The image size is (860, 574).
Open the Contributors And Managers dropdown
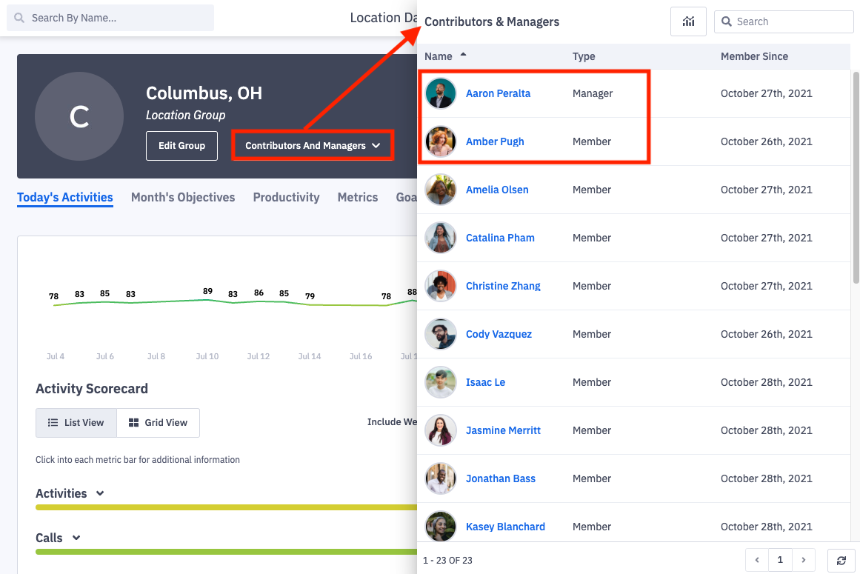click(x=313, y=146)
